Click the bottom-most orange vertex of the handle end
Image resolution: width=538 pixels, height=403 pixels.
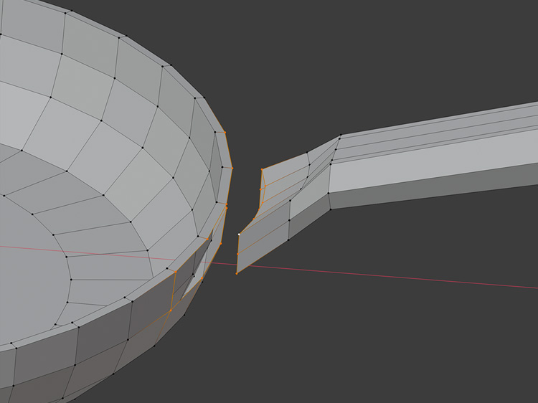[237, 272]
